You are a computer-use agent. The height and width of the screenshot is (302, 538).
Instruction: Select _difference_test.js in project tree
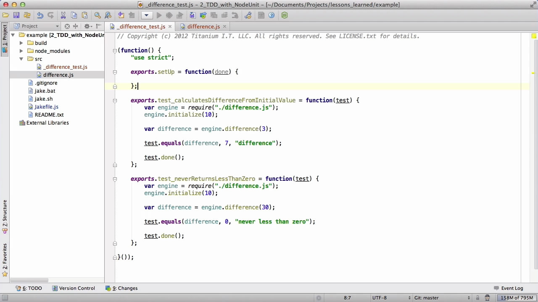[65, 67]
